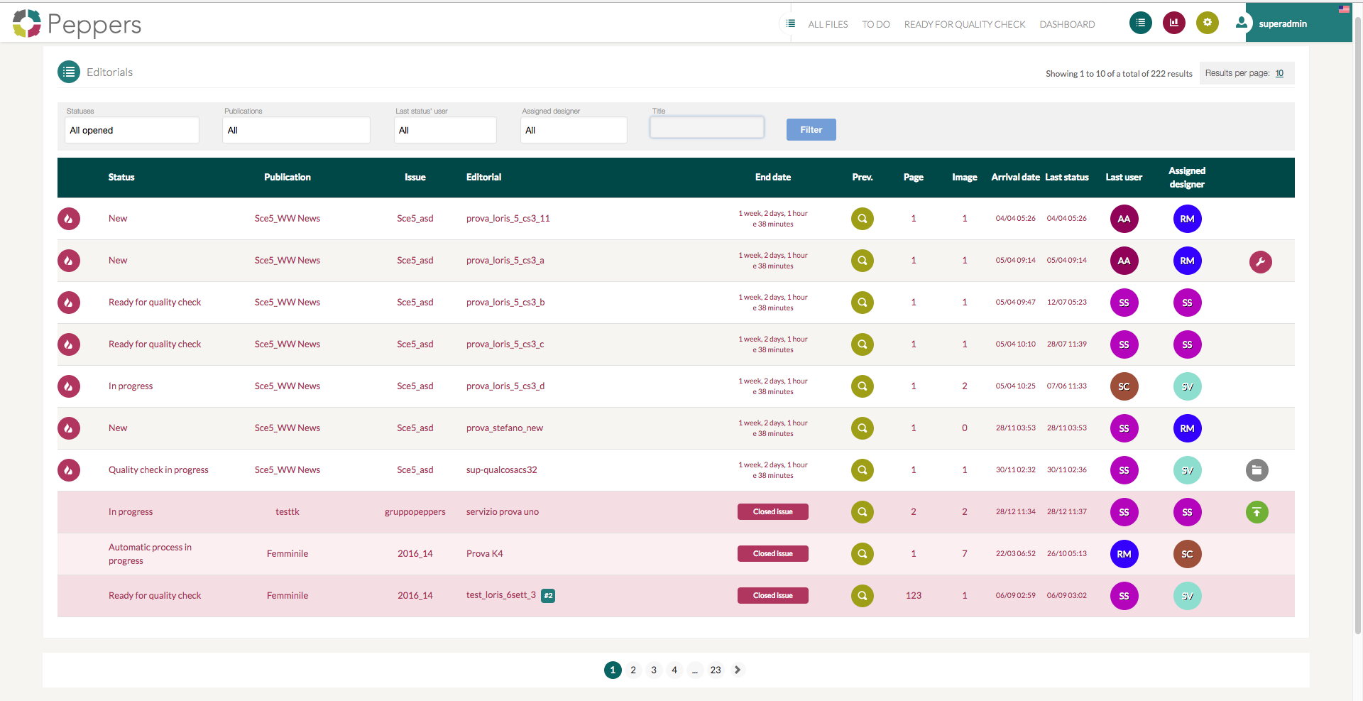Open preview for prova_stefano_new
1363x701 pixels.
[x=862, y=428]
